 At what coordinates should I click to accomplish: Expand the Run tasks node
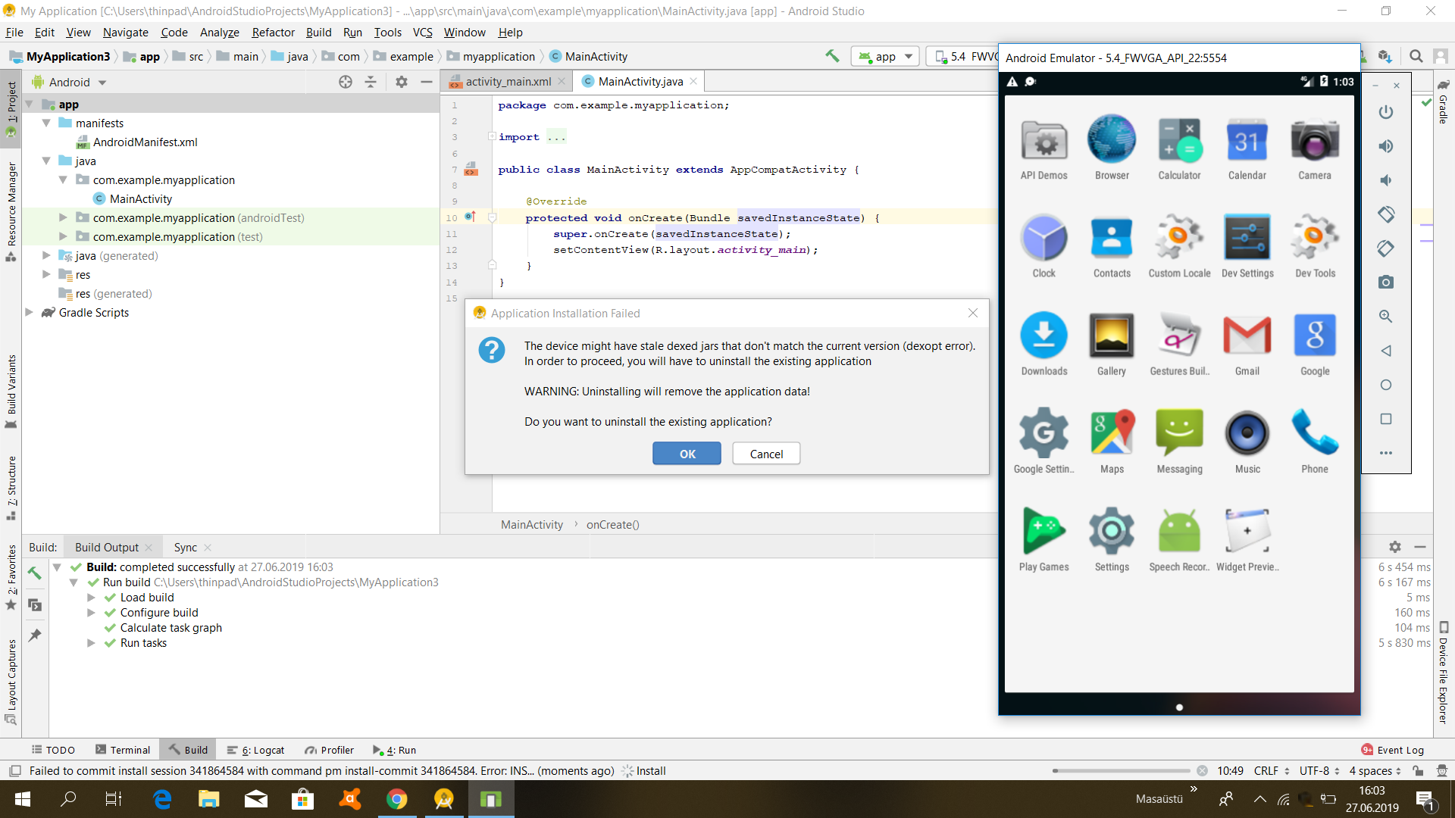[91, 643]
